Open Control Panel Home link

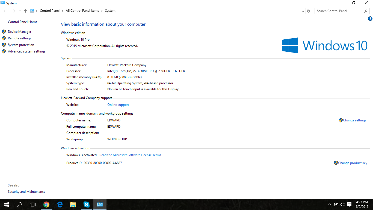(23, 22)
